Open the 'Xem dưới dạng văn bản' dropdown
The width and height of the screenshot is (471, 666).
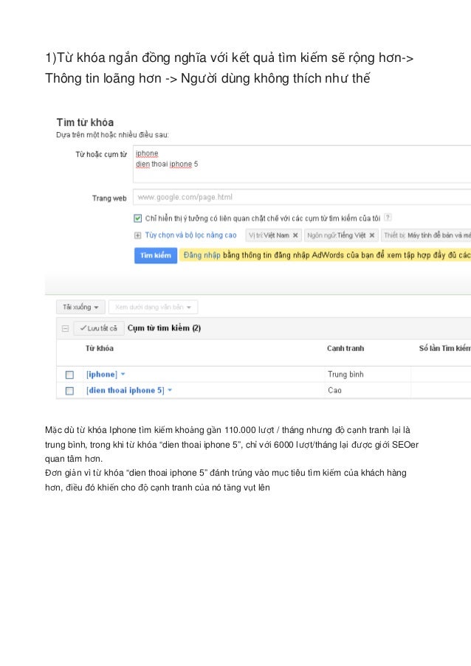153,307
